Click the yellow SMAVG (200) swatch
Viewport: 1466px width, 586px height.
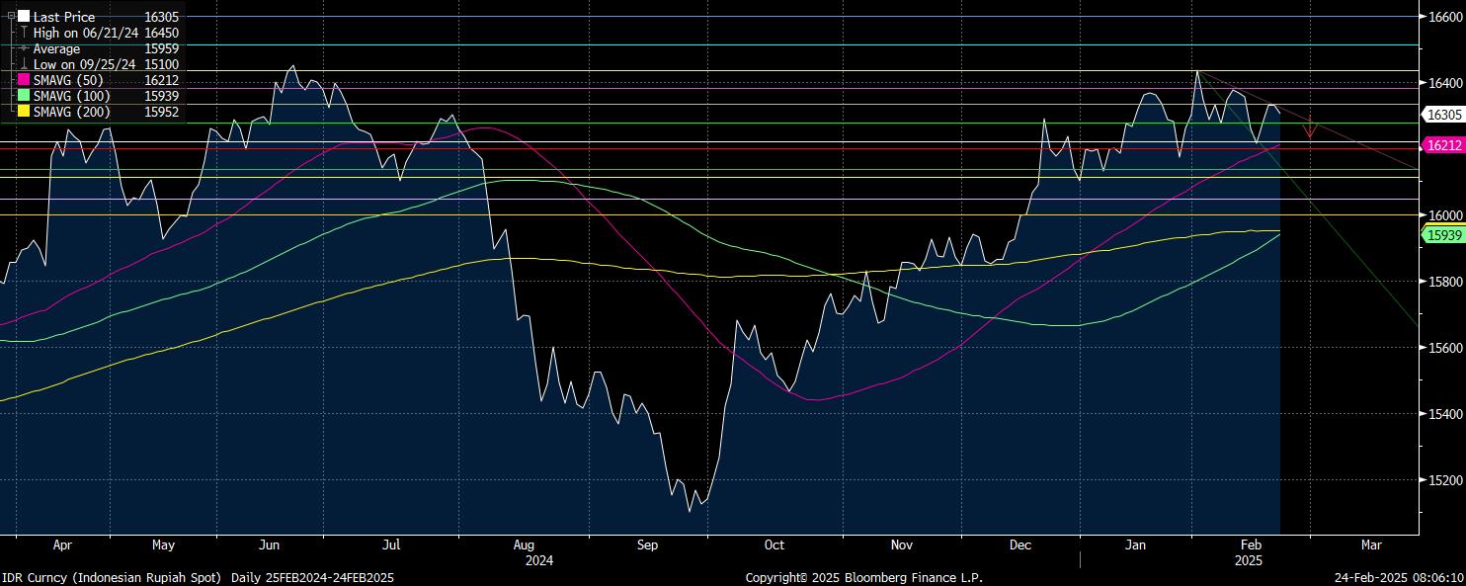24,112
